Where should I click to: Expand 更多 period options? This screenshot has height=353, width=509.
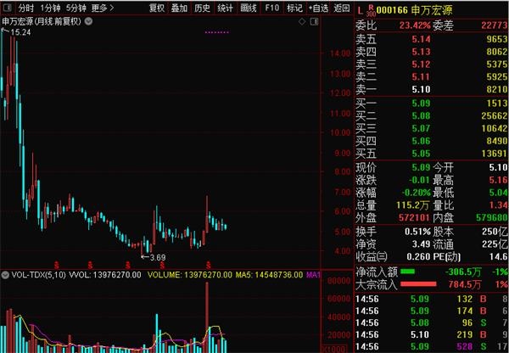tap(103, 8)
